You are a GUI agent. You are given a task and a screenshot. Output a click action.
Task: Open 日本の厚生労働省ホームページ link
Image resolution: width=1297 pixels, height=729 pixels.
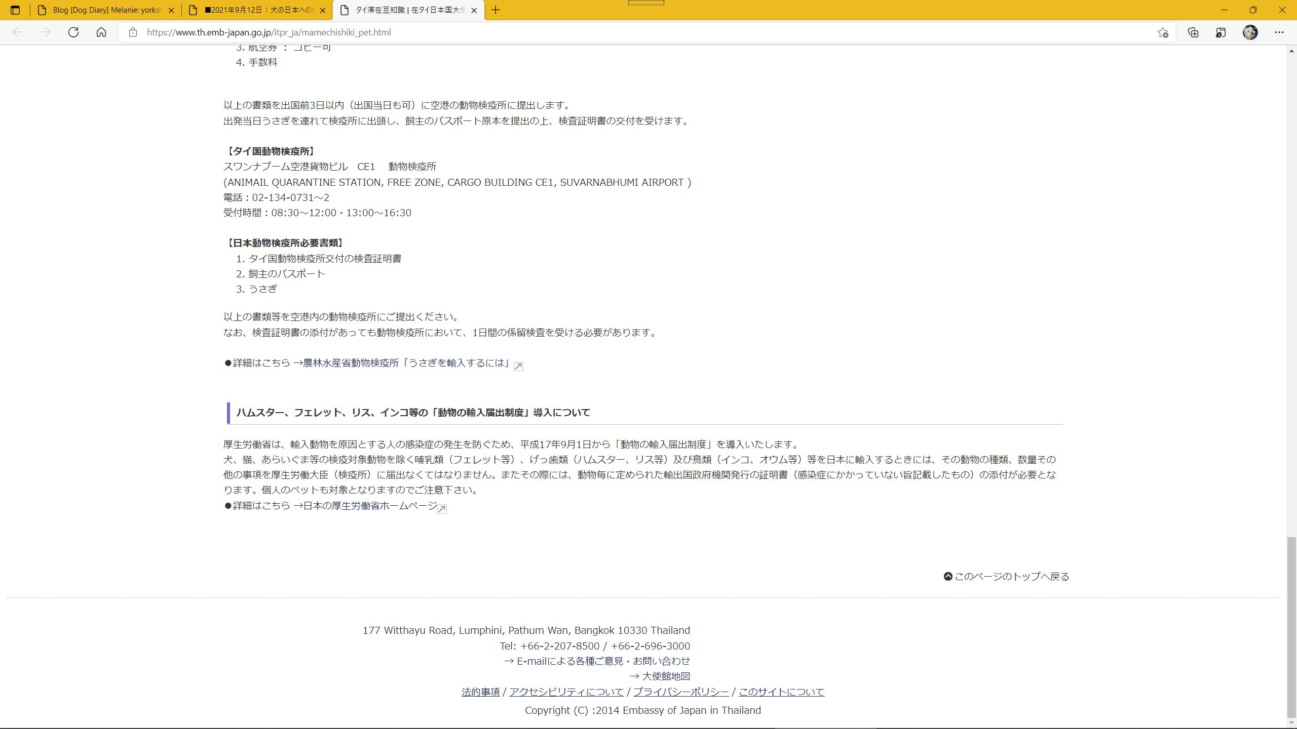click(370, 506)
